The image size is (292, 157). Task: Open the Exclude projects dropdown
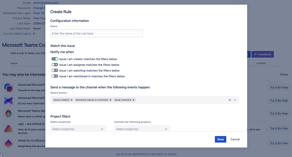coord(142,129)
